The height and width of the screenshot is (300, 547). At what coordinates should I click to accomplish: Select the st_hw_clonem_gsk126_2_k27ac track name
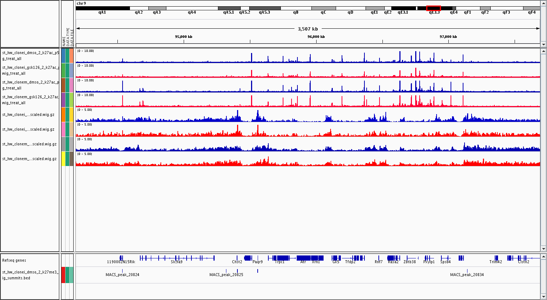tap(30, 100)
